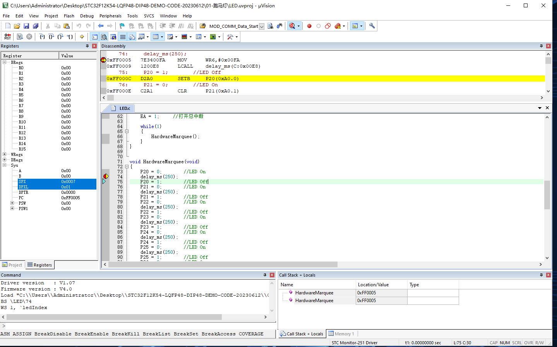This screenshot has height=347, width=557.
Task: Click the Step Out icon
Action: 60,37
